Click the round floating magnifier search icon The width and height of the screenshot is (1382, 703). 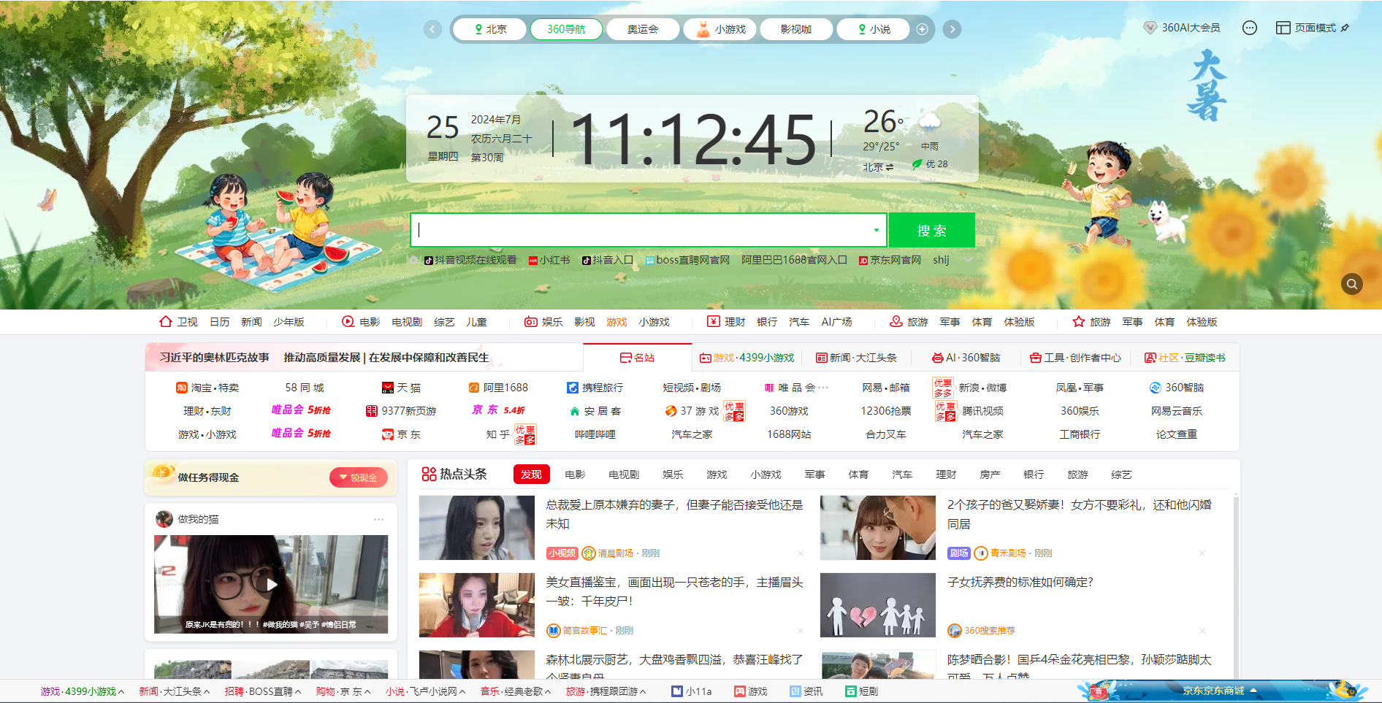click(1352, 284)
